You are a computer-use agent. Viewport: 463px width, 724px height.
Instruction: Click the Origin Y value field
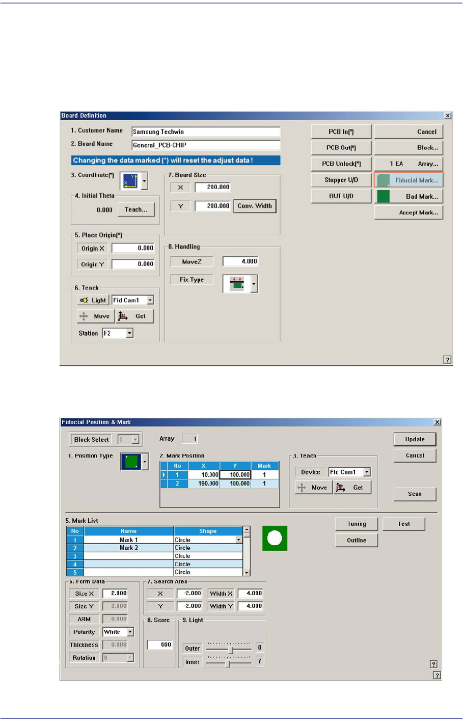pos(133,264)
